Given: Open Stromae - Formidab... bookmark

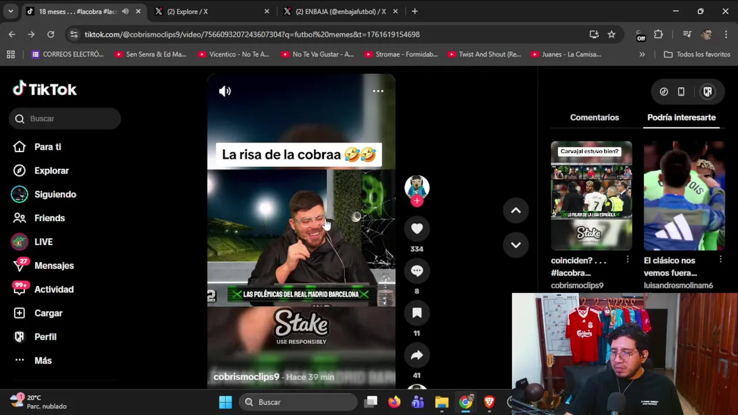Looking at the screenshot, I should [401, 54].
